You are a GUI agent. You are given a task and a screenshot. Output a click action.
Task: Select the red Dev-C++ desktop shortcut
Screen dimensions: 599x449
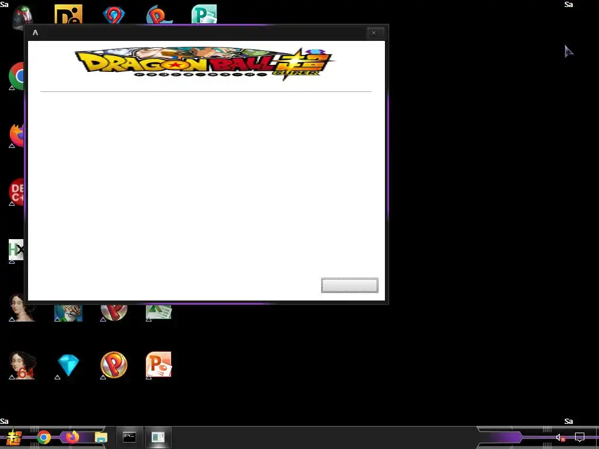(16, 192)
